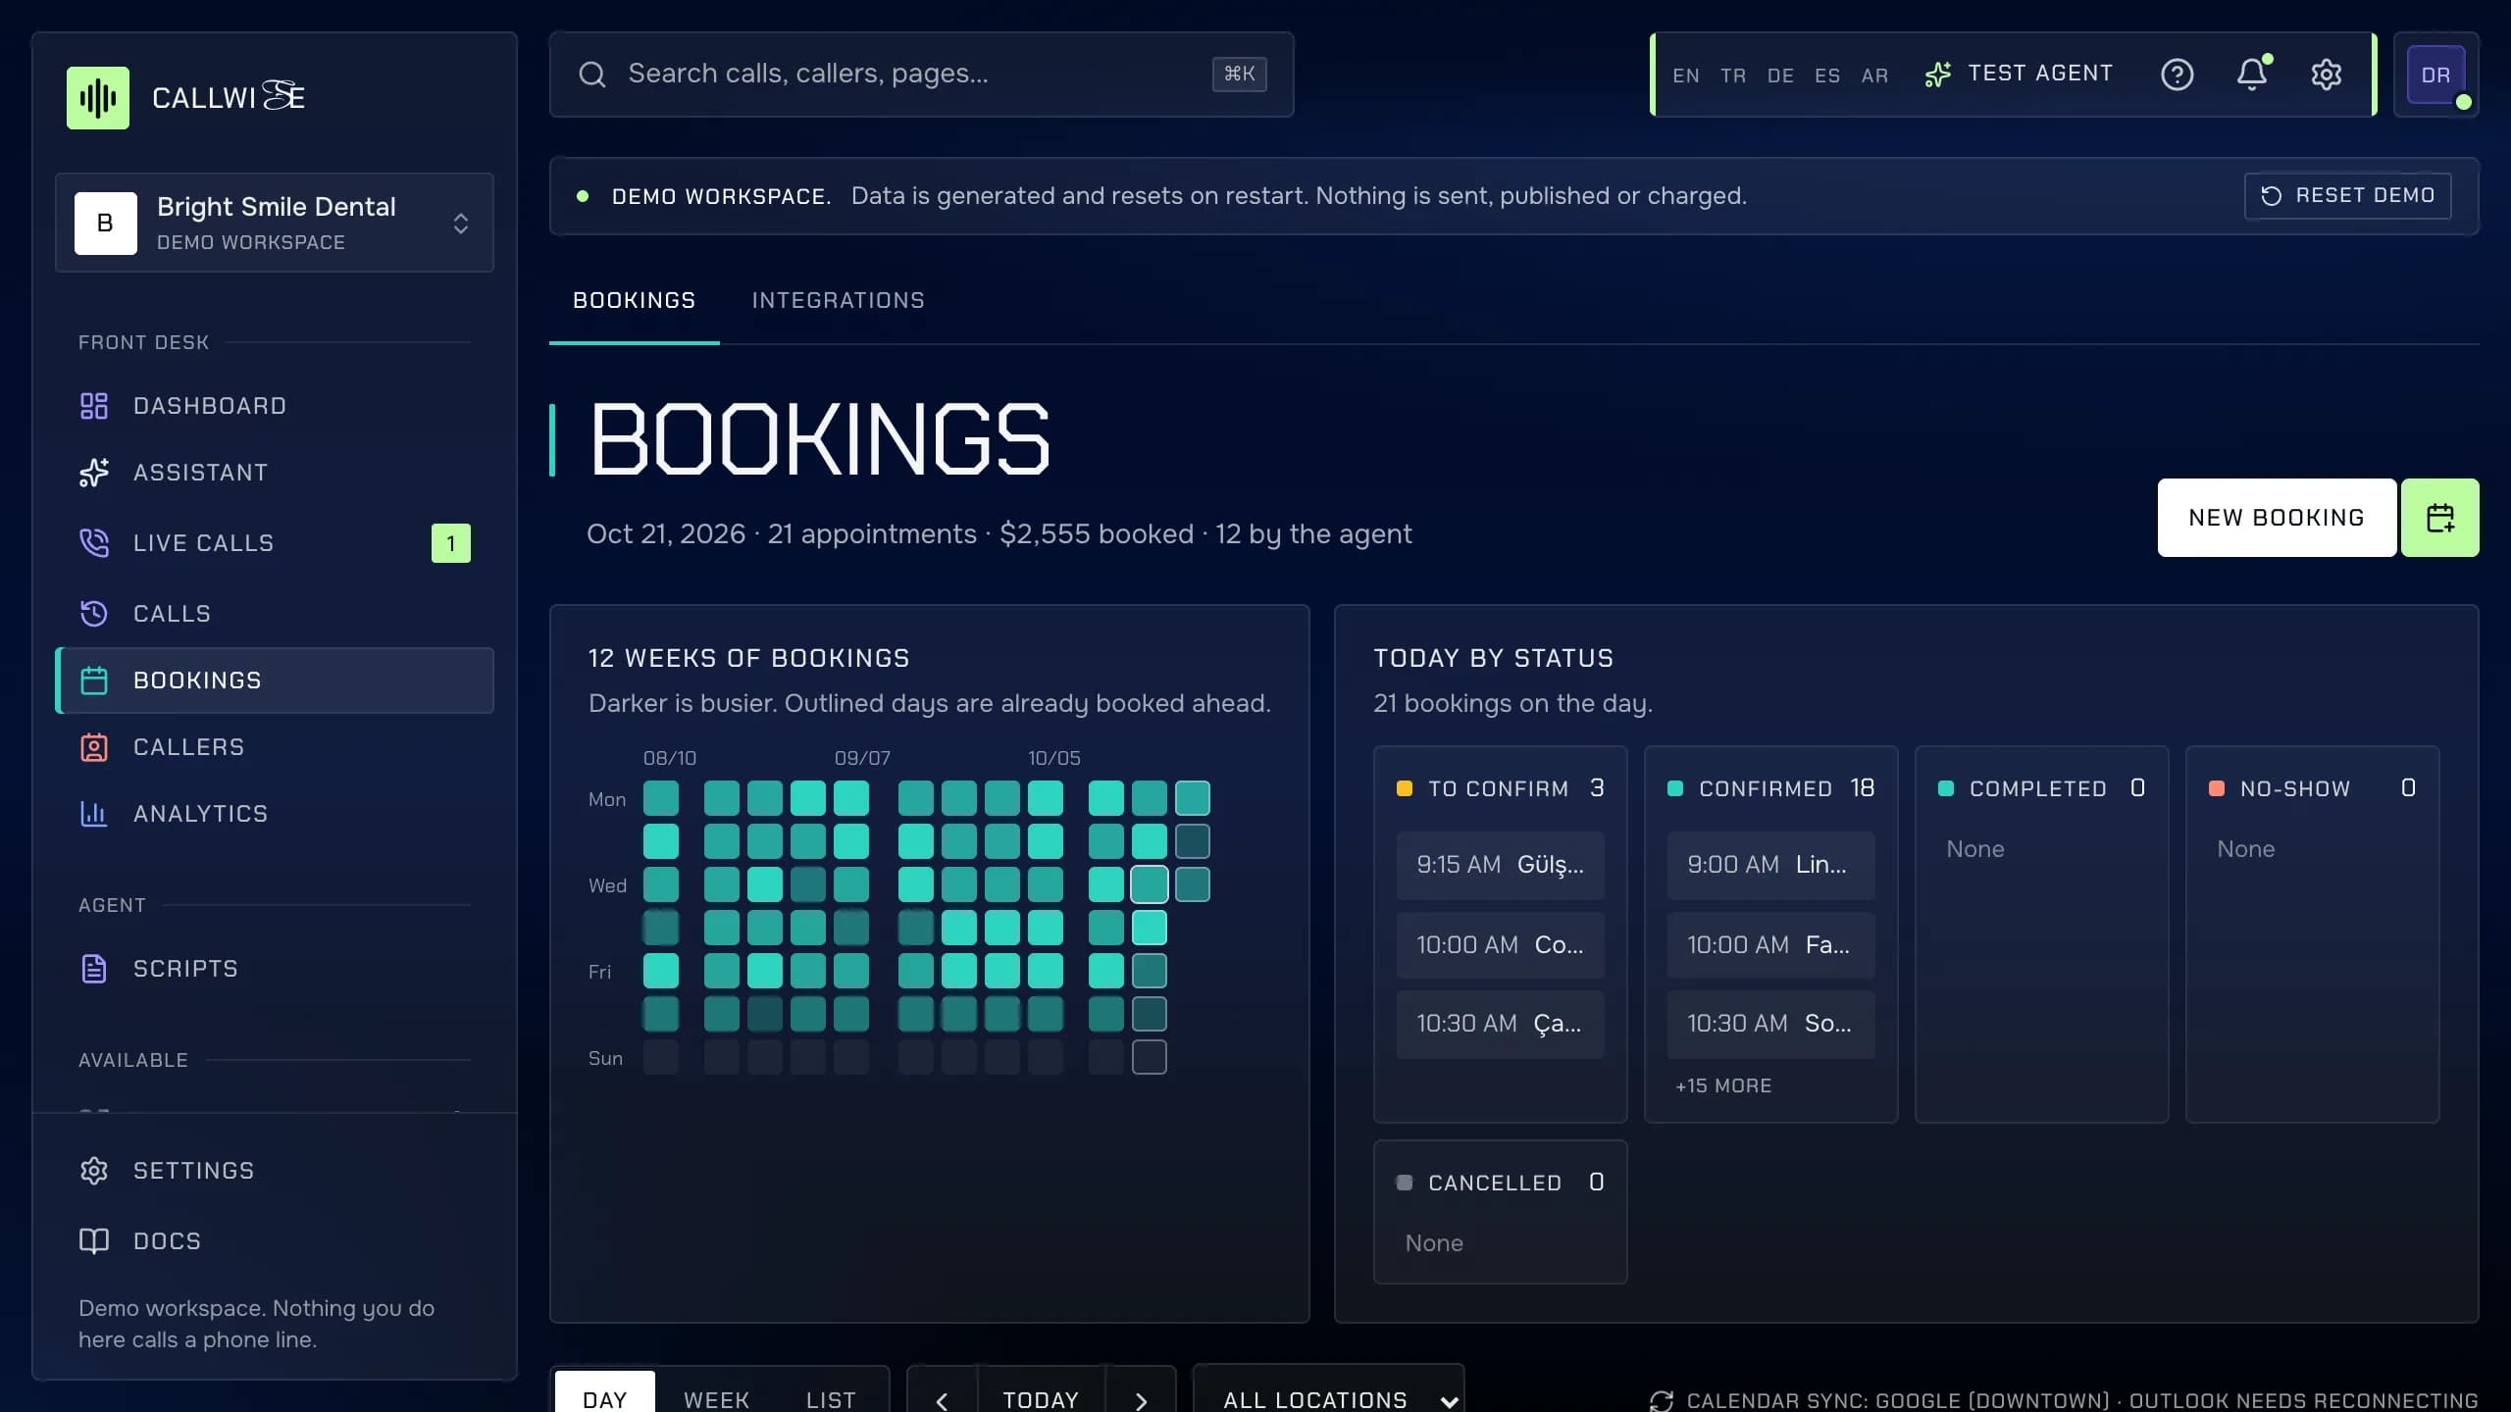Screen dimensions: 2511x1412
Task: Expand +15 More confirmed bookings
Action: pos(1723,1085)
